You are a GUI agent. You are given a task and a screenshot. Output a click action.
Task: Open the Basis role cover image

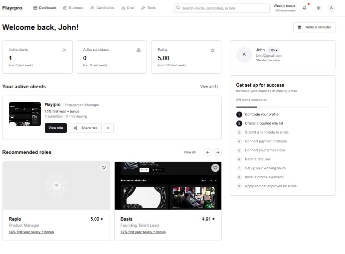pos(168,186)
